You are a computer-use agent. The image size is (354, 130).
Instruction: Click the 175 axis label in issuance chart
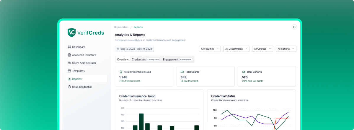[123, 108]
